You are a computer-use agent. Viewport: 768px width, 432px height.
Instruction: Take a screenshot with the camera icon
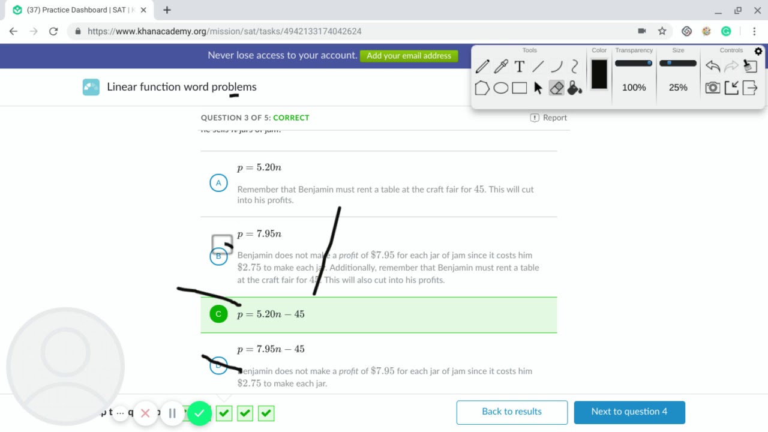(x=712, y=88)
